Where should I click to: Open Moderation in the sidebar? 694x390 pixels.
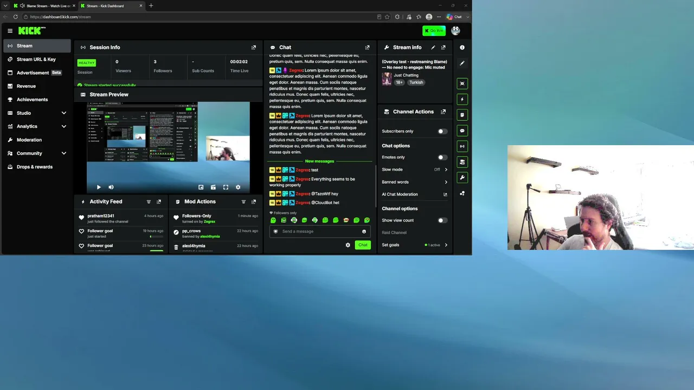(37, 140)
